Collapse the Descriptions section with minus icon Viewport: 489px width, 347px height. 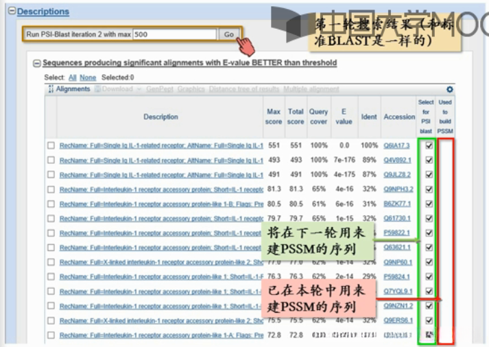point(12,11)
